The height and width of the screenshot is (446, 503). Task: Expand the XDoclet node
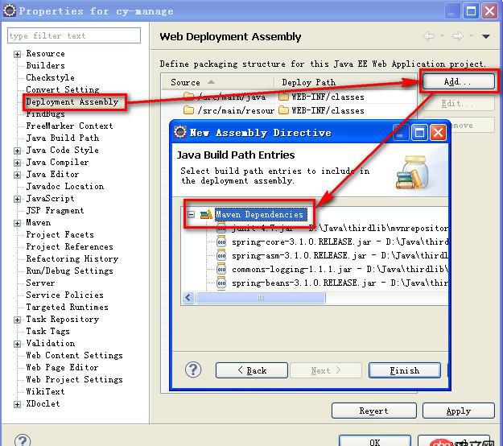tap(18, 404)
